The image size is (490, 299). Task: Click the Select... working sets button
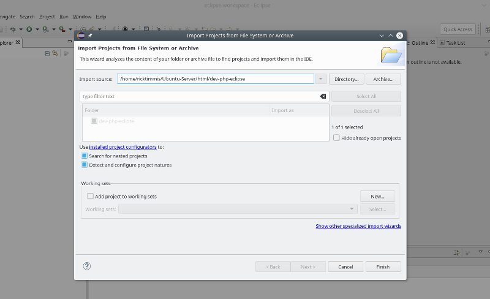(x=377, y=209)
